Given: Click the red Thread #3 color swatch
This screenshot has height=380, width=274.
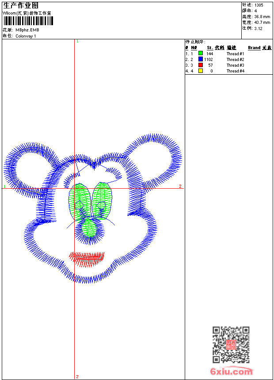Looking at the screenshot, I should [201, 65].
